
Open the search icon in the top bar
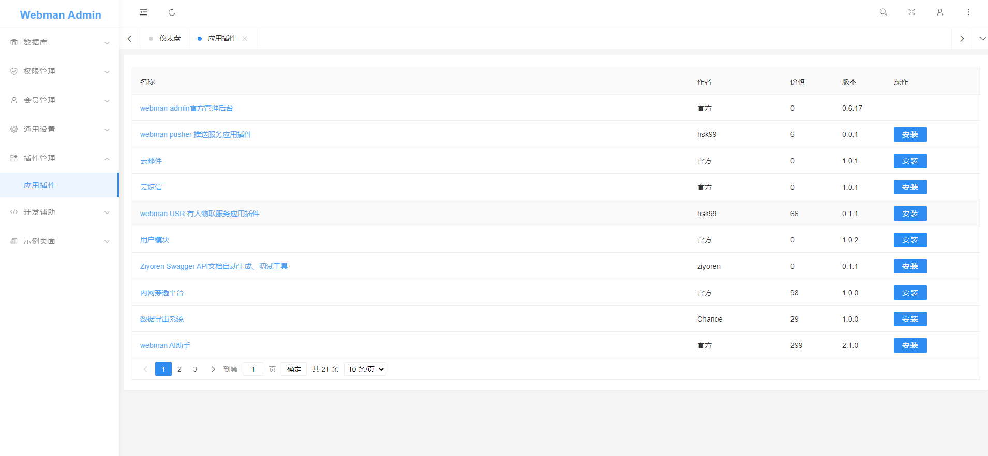(884, 12)
